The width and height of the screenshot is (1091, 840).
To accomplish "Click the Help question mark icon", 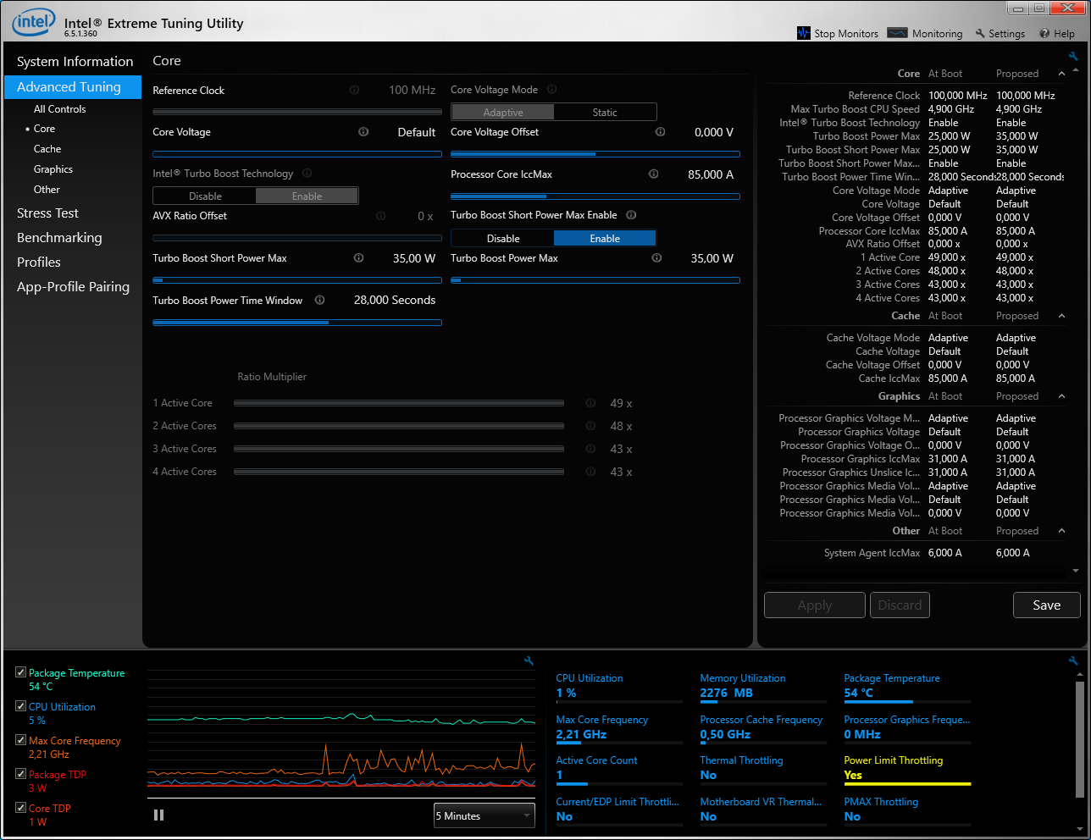I will coord(1044,34).
